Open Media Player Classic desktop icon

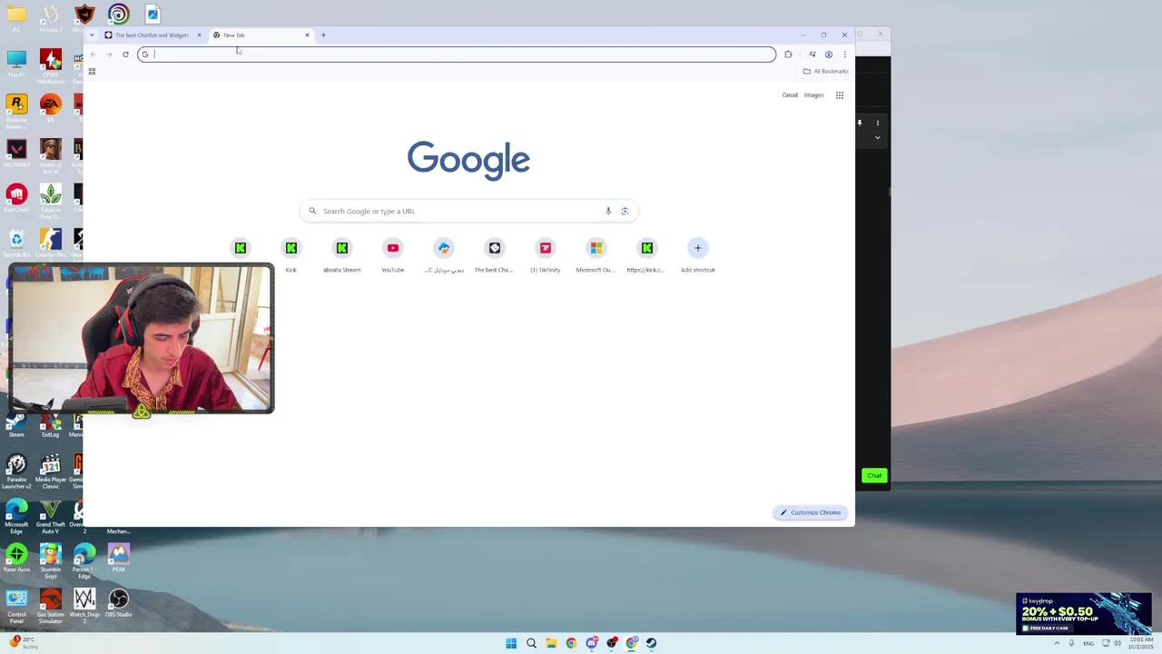pos(50,471)
